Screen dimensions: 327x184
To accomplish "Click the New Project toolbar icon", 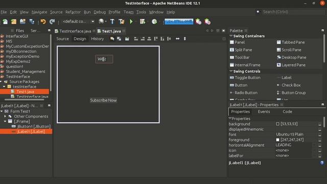I will (14, 21).
